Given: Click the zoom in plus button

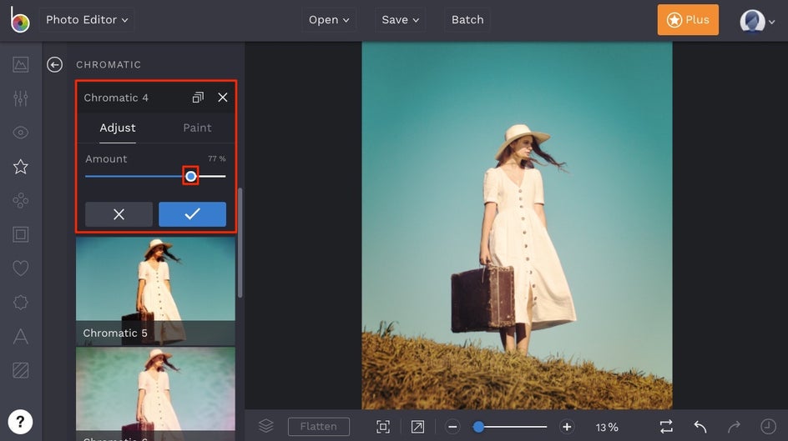Looking at the screenshot, I should coord(567,427).
